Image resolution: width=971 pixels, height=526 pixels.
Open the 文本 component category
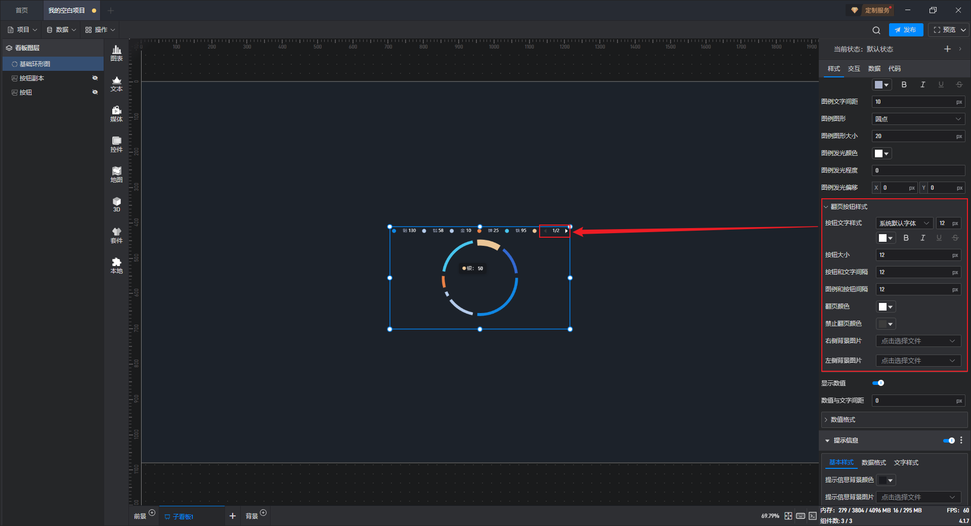[116, 83]
